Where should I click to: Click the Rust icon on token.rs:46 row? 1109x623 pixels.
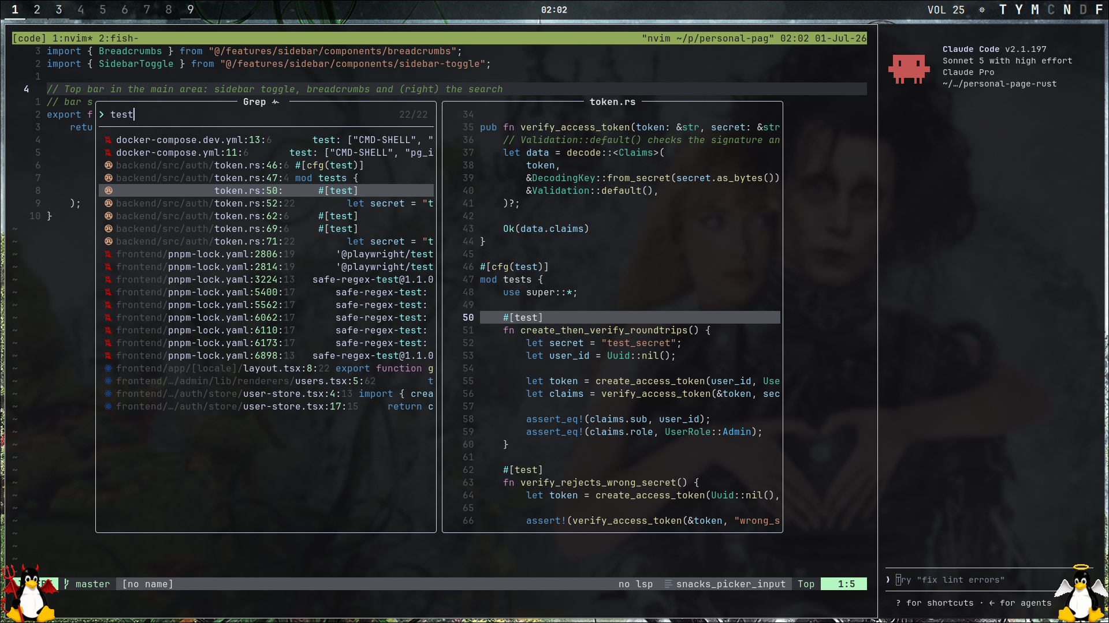pyautogui.click(x=108, y=166)
